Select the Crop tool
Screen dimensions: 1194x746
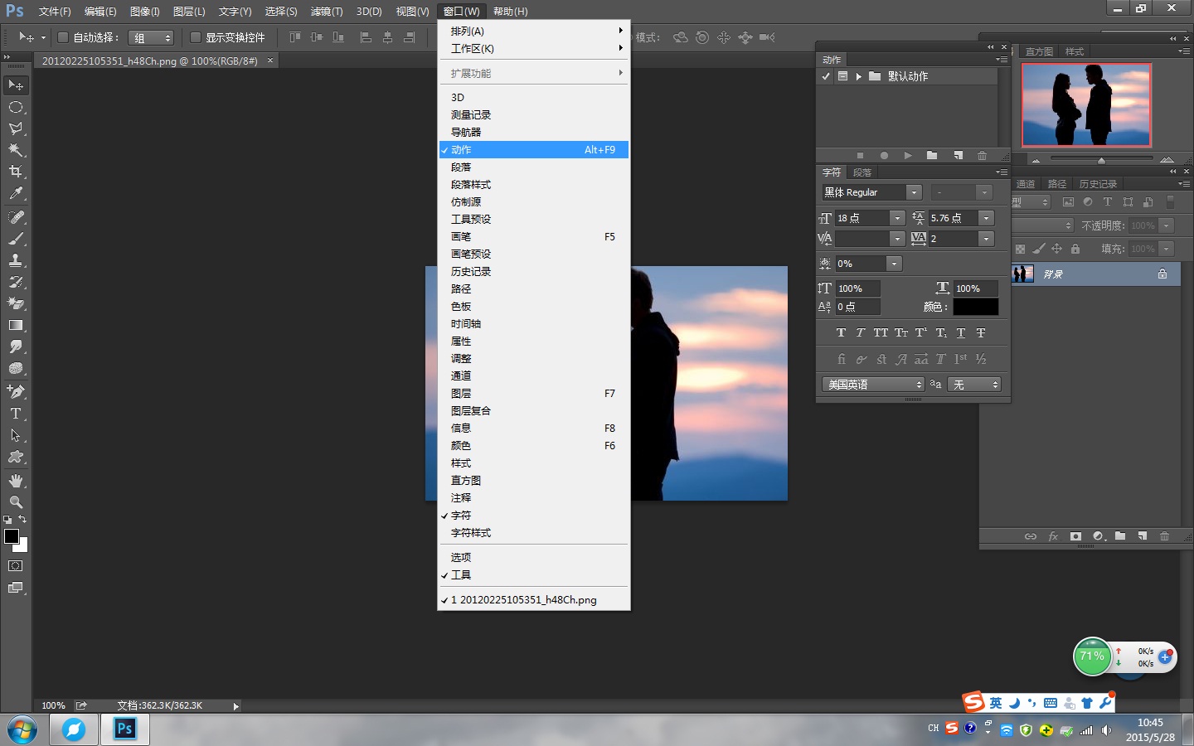[15, 172]
